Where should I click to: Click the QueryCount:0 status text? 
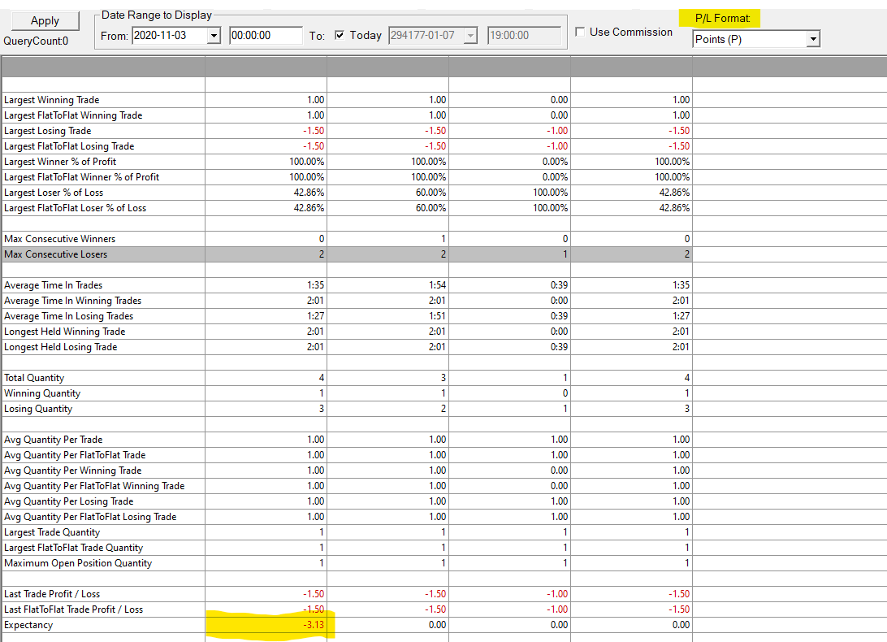pyautogui.click(x=36, y=41)
